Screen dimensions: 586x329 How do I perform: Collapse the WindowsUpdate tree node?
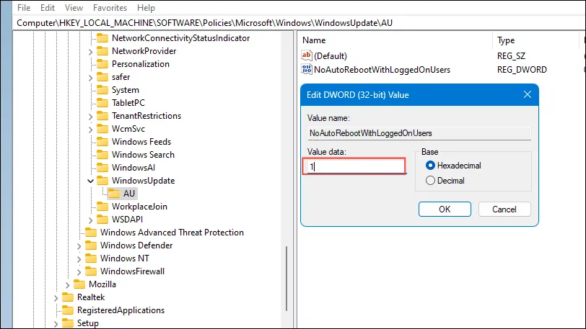(x=90, y=181)
